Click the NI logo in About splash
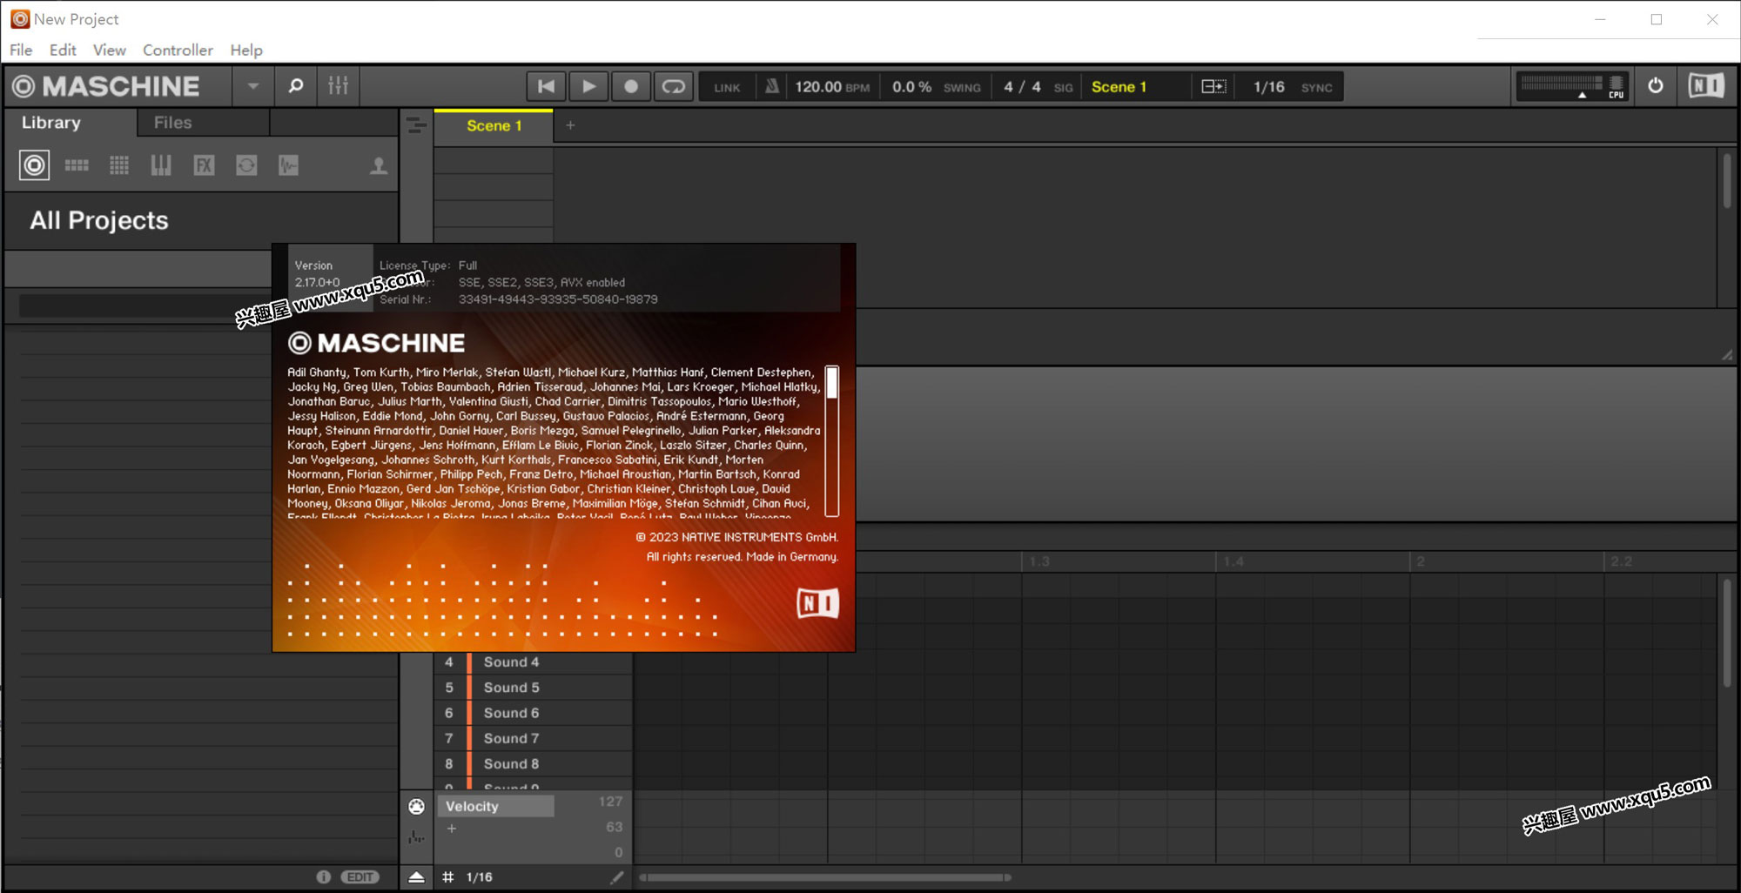This screenshot has width=1741, height=893. coord(817,603)
